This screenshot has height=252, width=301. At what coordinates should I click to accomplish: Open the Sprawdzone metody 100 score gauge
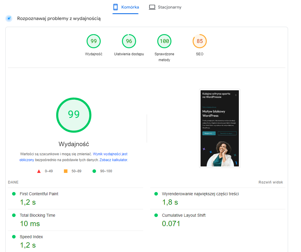pyautogui.click(x=164, y=41)
